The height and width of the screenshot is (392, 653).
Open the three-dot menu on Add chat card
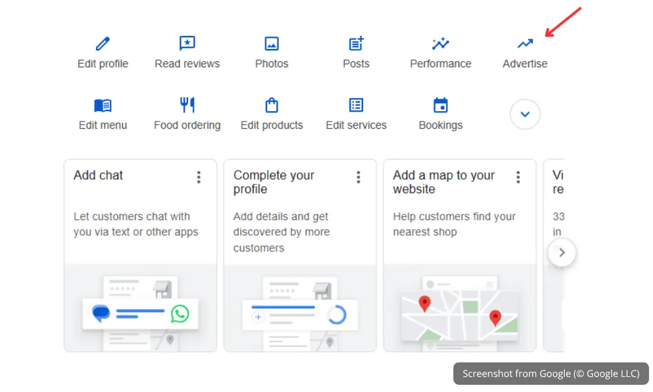tap(199, 177)
